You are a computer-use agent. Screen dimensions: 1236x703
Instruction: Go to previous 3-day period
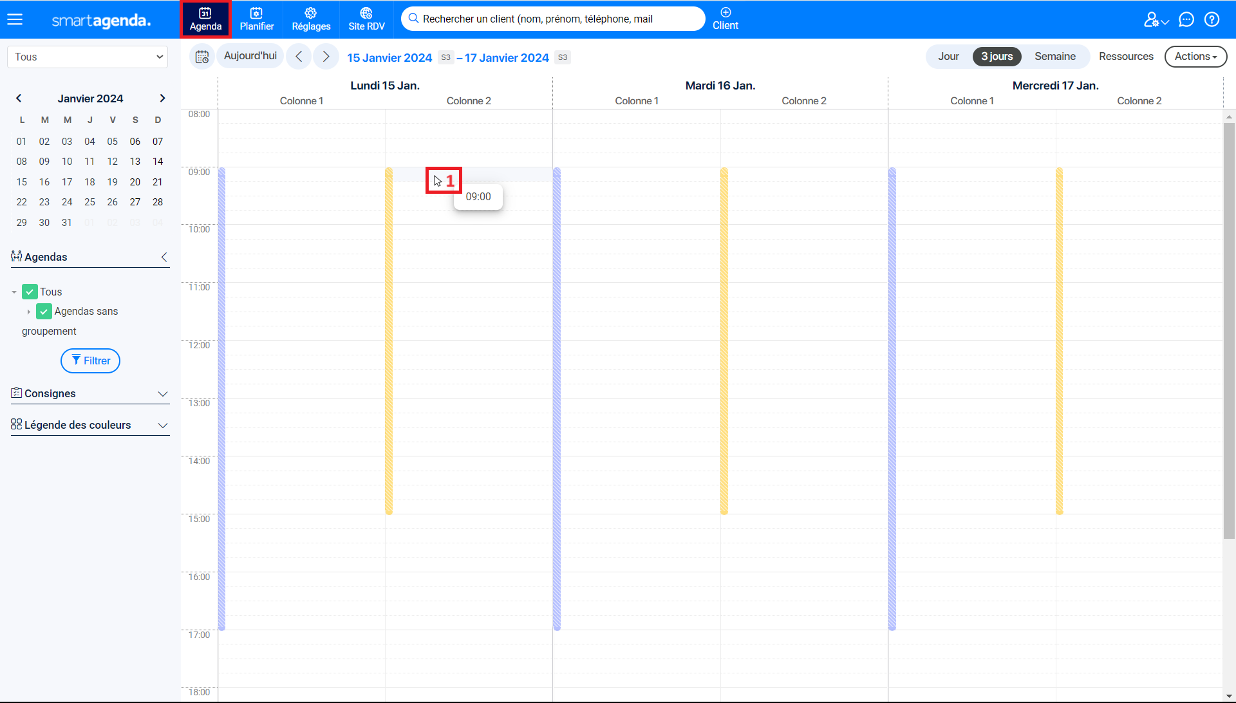coord(299,57)
